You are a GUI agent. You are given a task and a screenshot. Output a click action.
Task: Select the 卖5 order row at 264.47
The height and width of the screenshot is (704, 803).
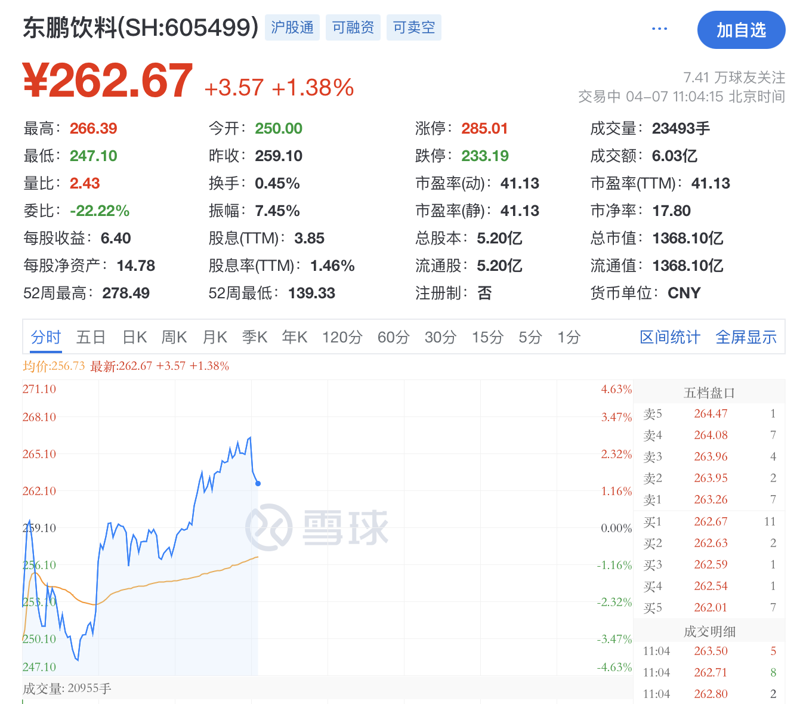(709, 413)
